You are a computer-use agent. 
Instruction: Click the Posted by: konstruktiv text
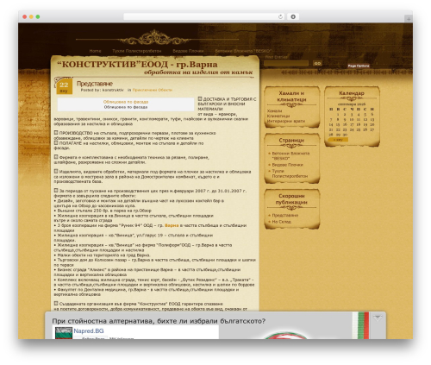(x=102, y=90)
